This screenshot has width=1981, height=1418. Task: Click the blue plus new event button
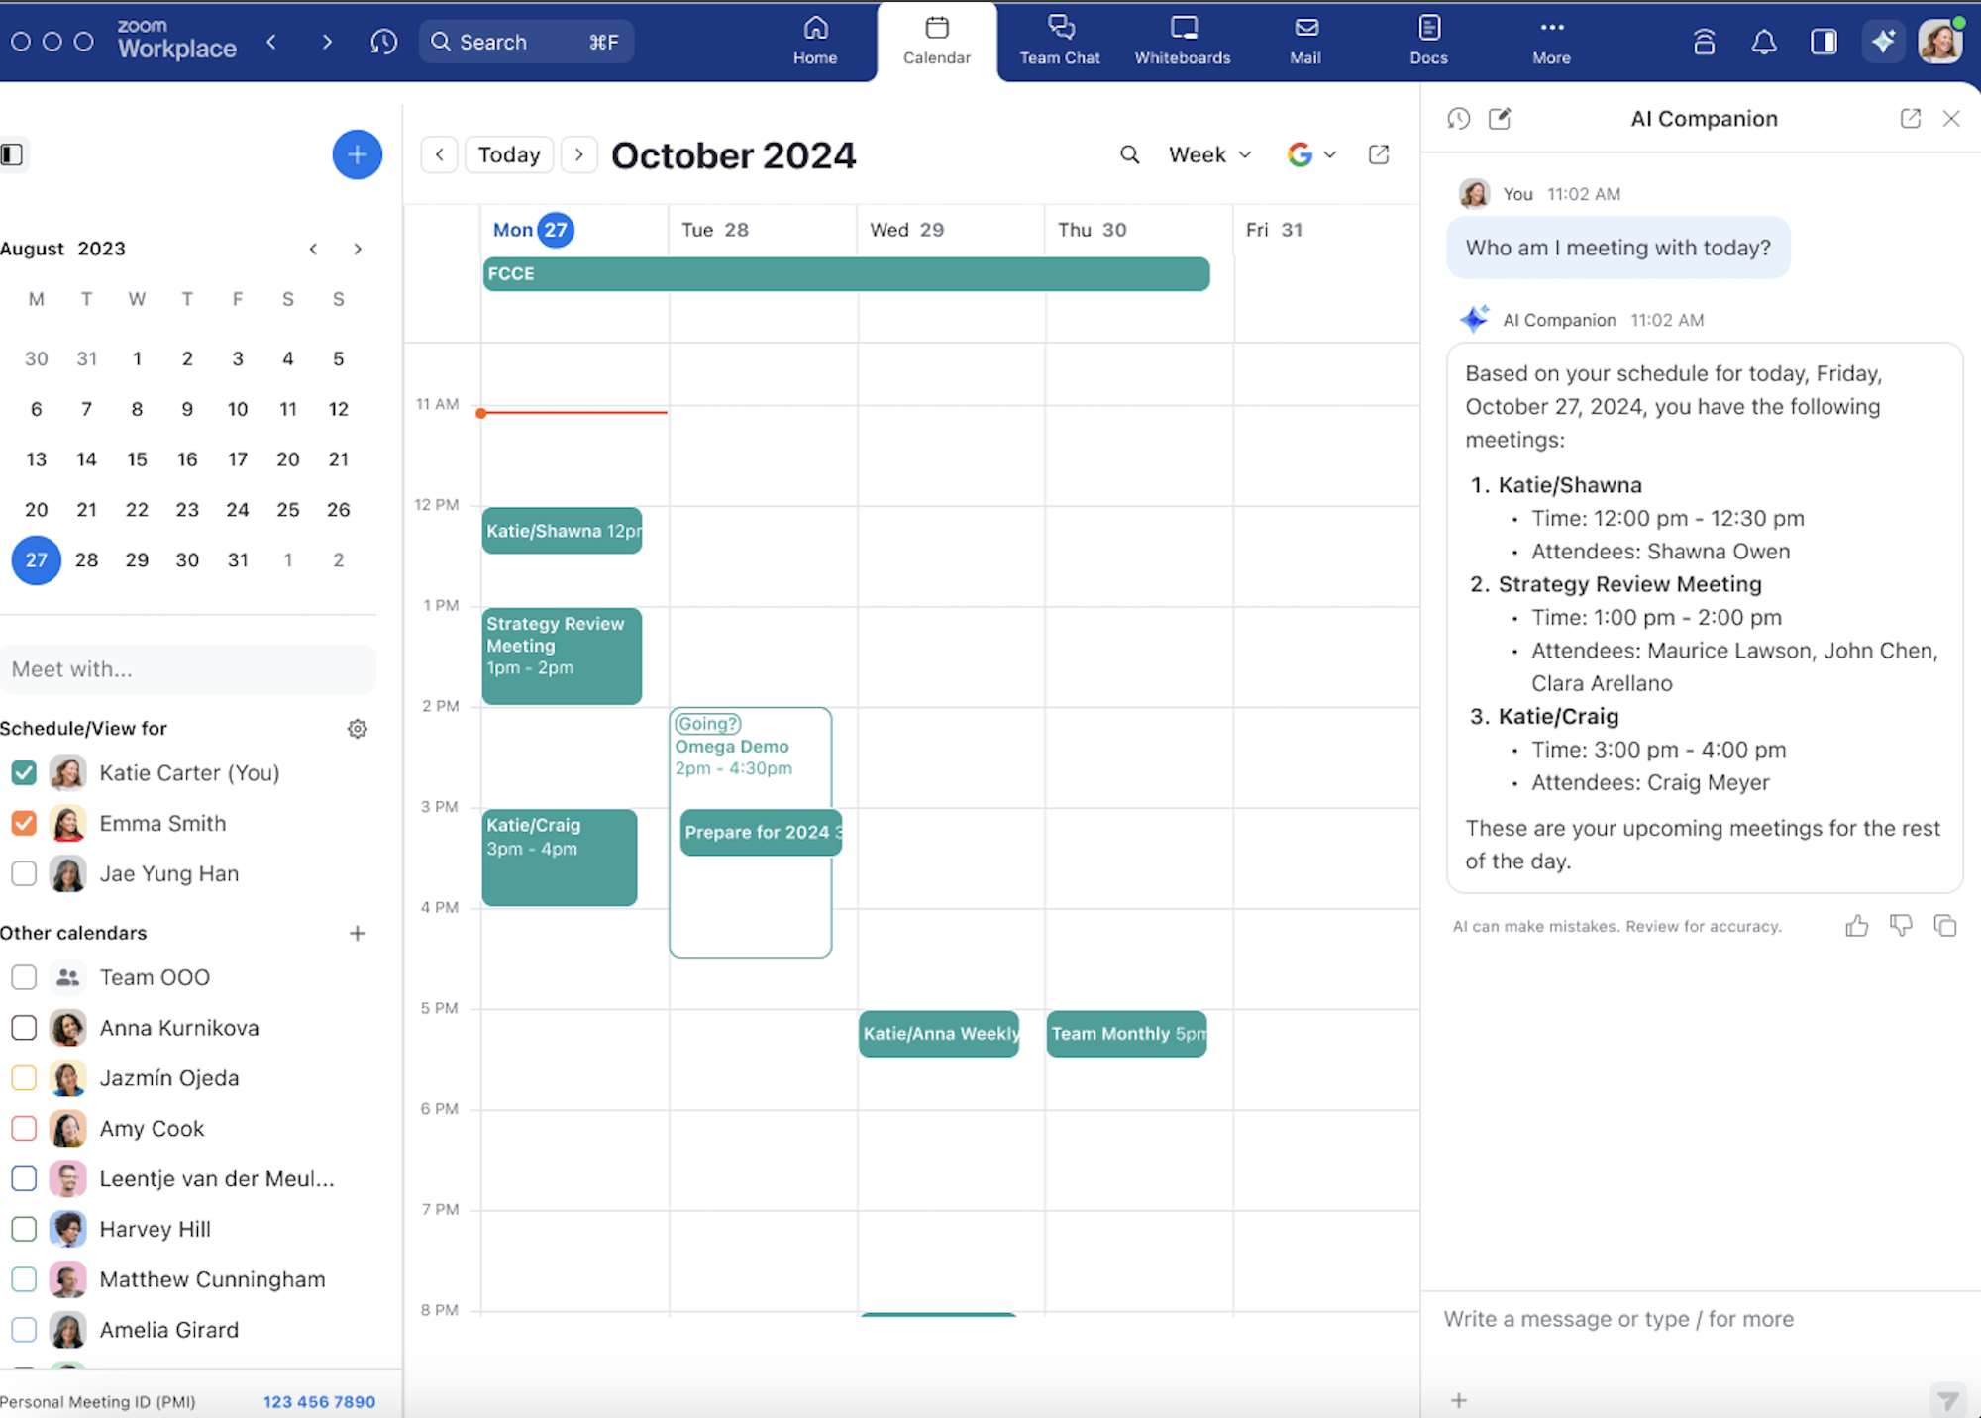click(x=357, y=154)
